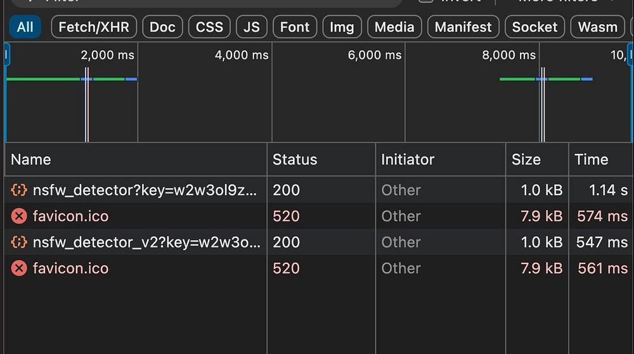The height and width of the screenshot is (354, 634).
Task: Filter the list to Font requests
Action: [295, 27]
